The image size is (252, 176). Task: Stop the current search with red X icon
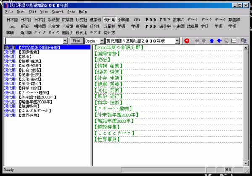point(187,41)
